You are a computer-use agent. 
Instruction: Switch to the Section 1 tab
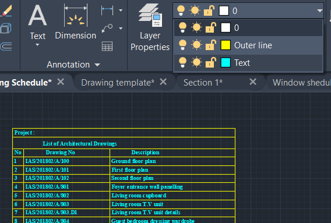click(203, 83)
